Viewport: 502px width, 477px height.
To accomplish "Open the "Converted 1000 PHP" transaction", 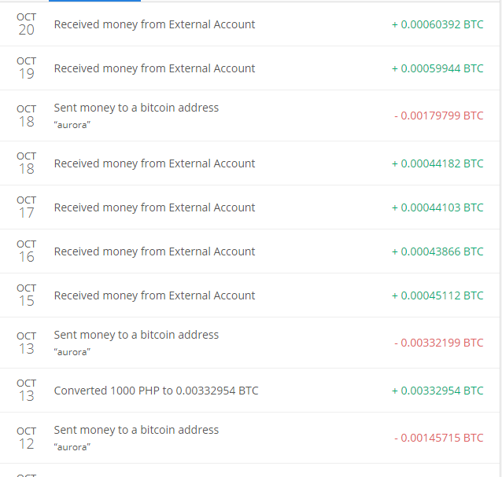I will coord(156,391).
